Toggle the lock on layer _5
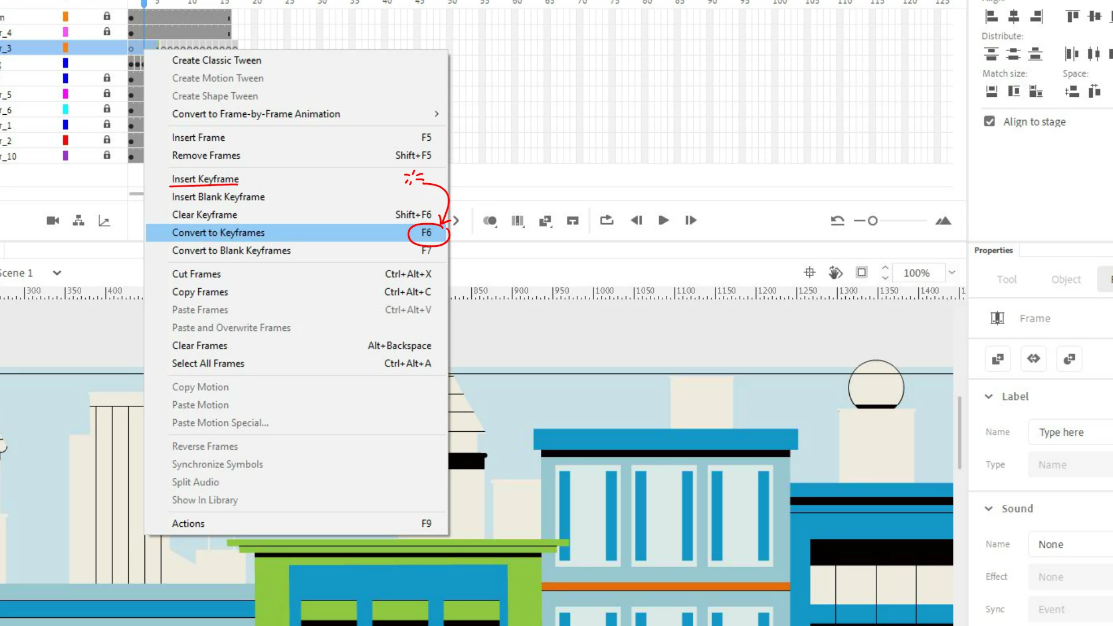Viewport: 1113px width, 626px height. 107,93
